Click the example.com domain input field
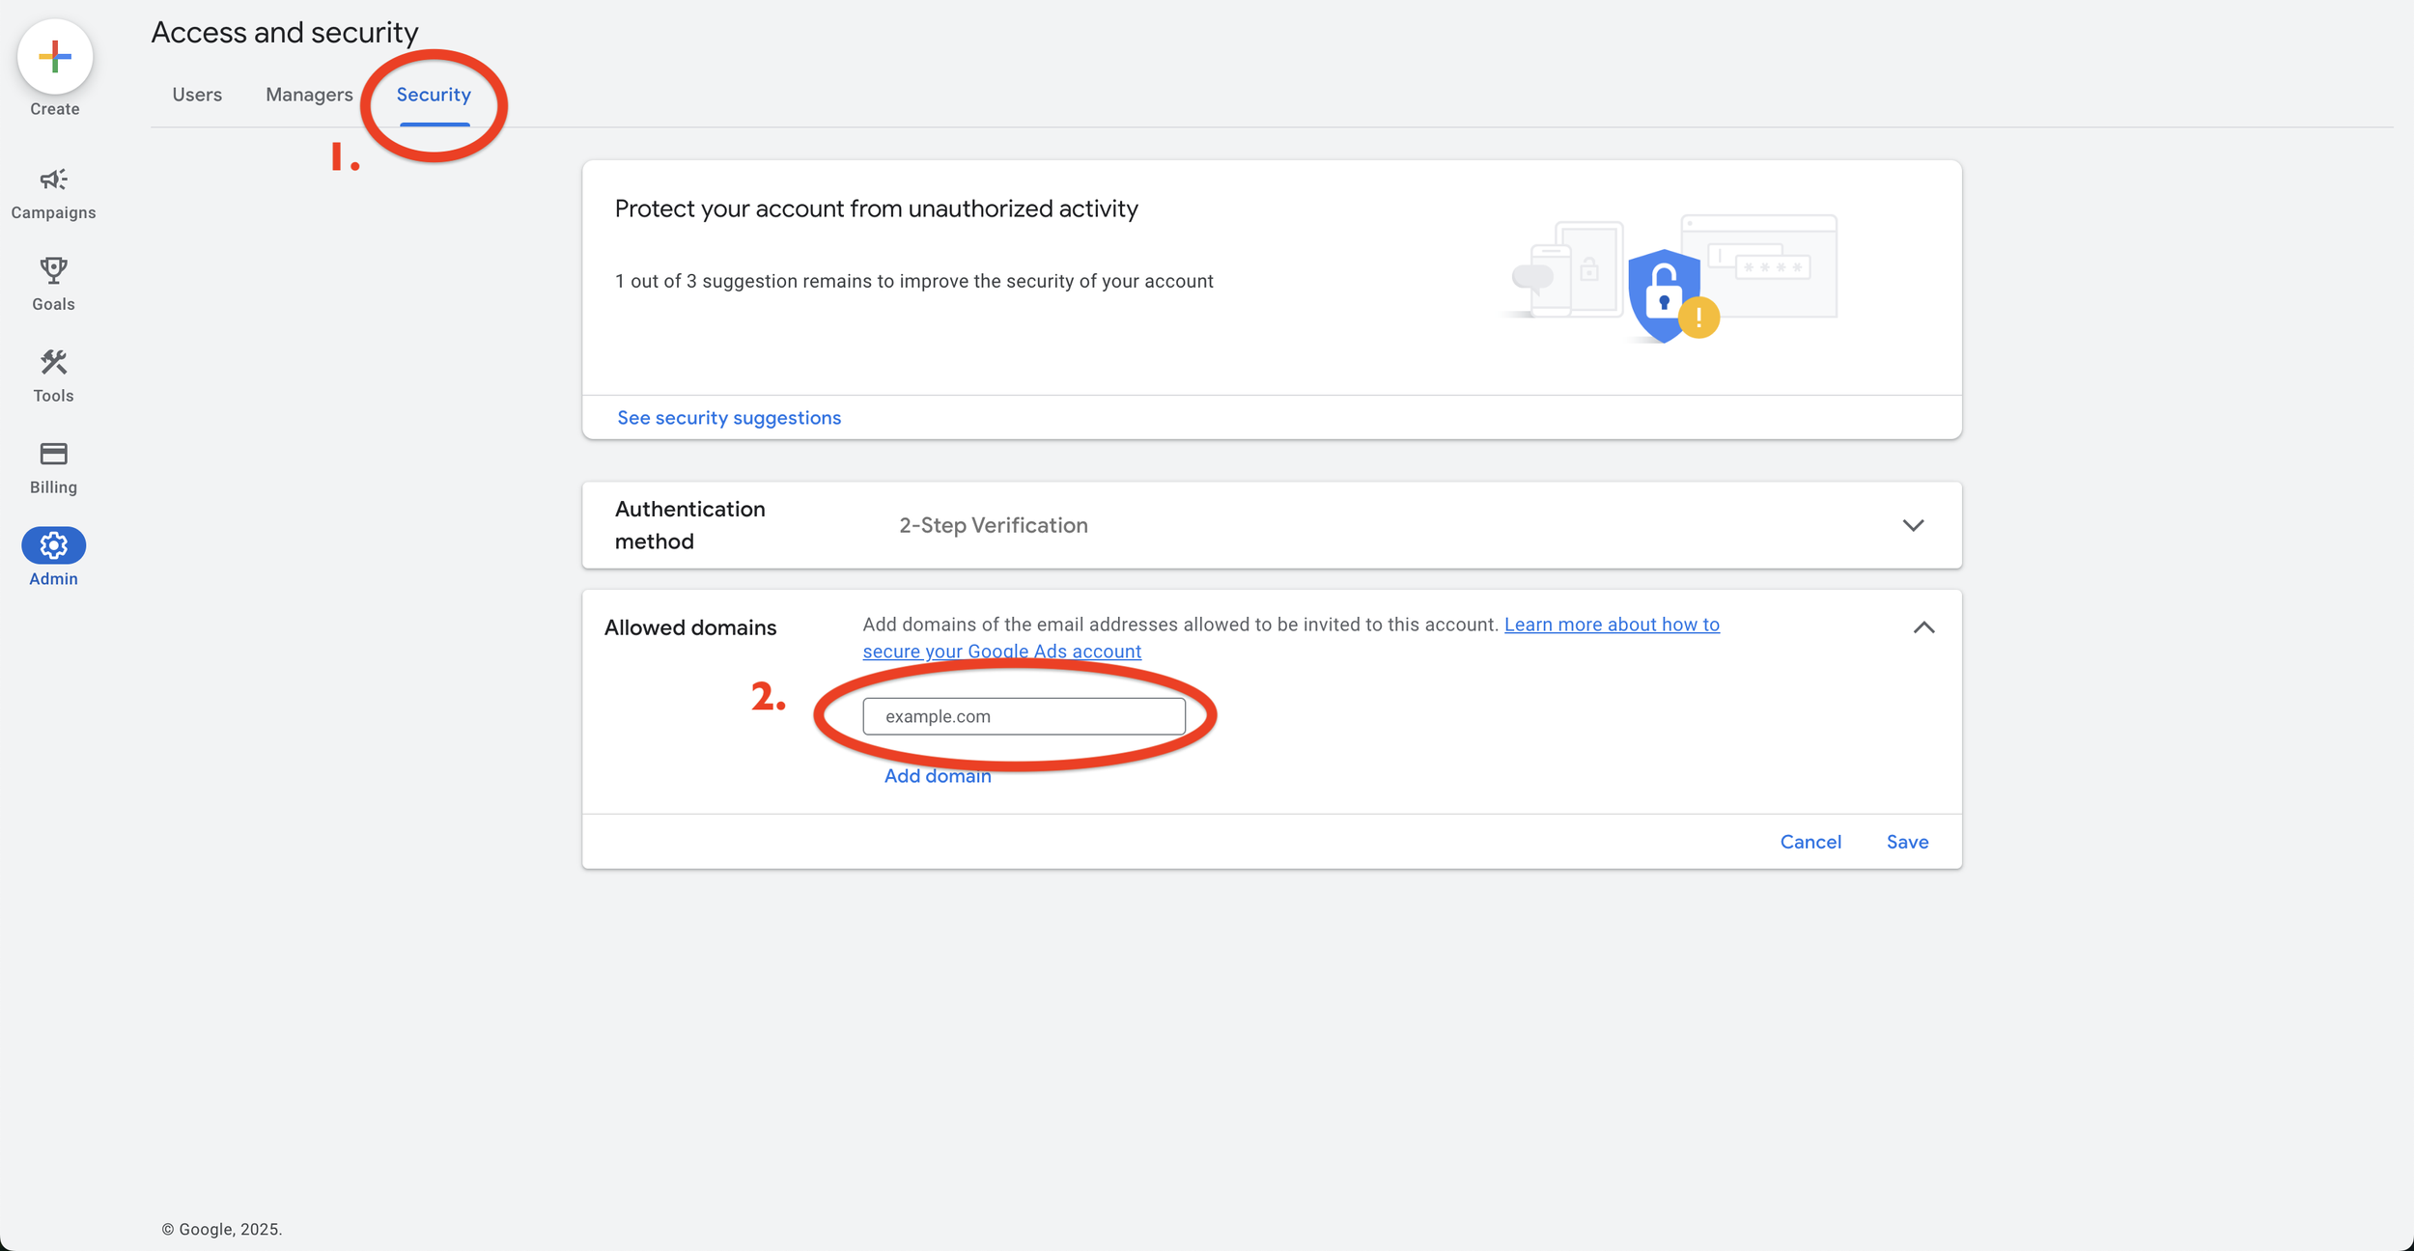The image size is (2414, 1251). tap(1025, 716)
